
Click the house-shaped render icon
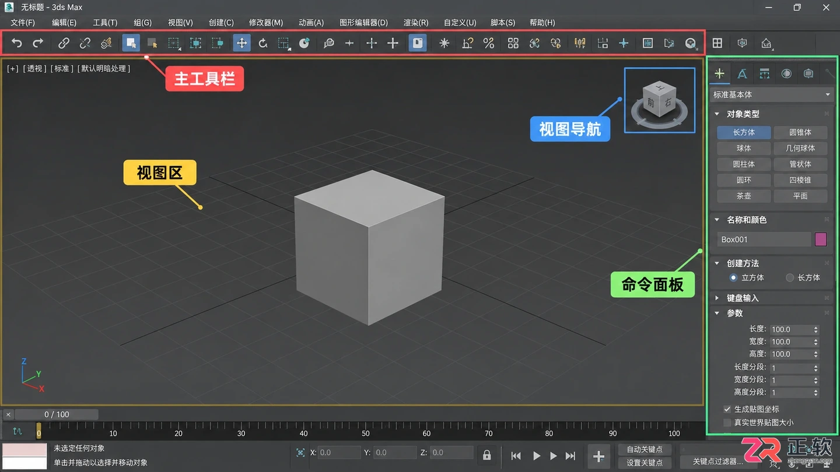tap(766, 44)
